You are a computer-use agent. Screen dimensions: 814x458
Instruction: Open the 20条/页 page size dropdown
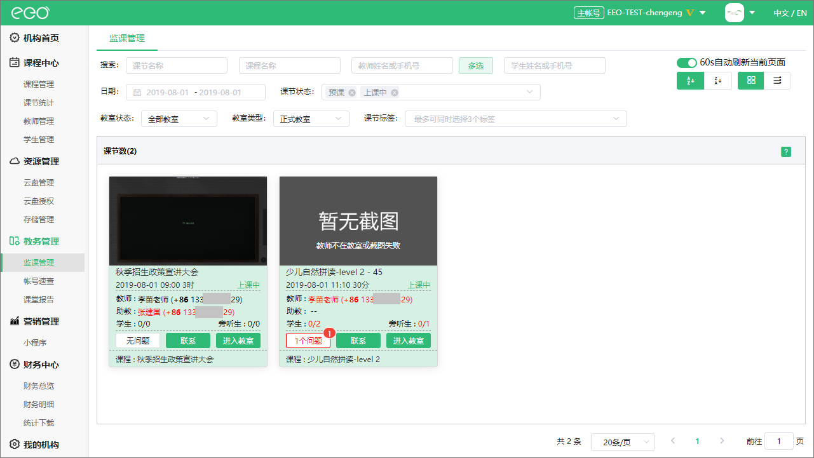click(623, 441)
